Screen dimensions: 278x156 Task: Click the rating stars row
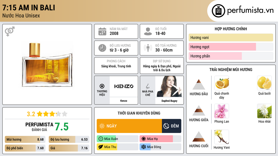click(52, 114)
